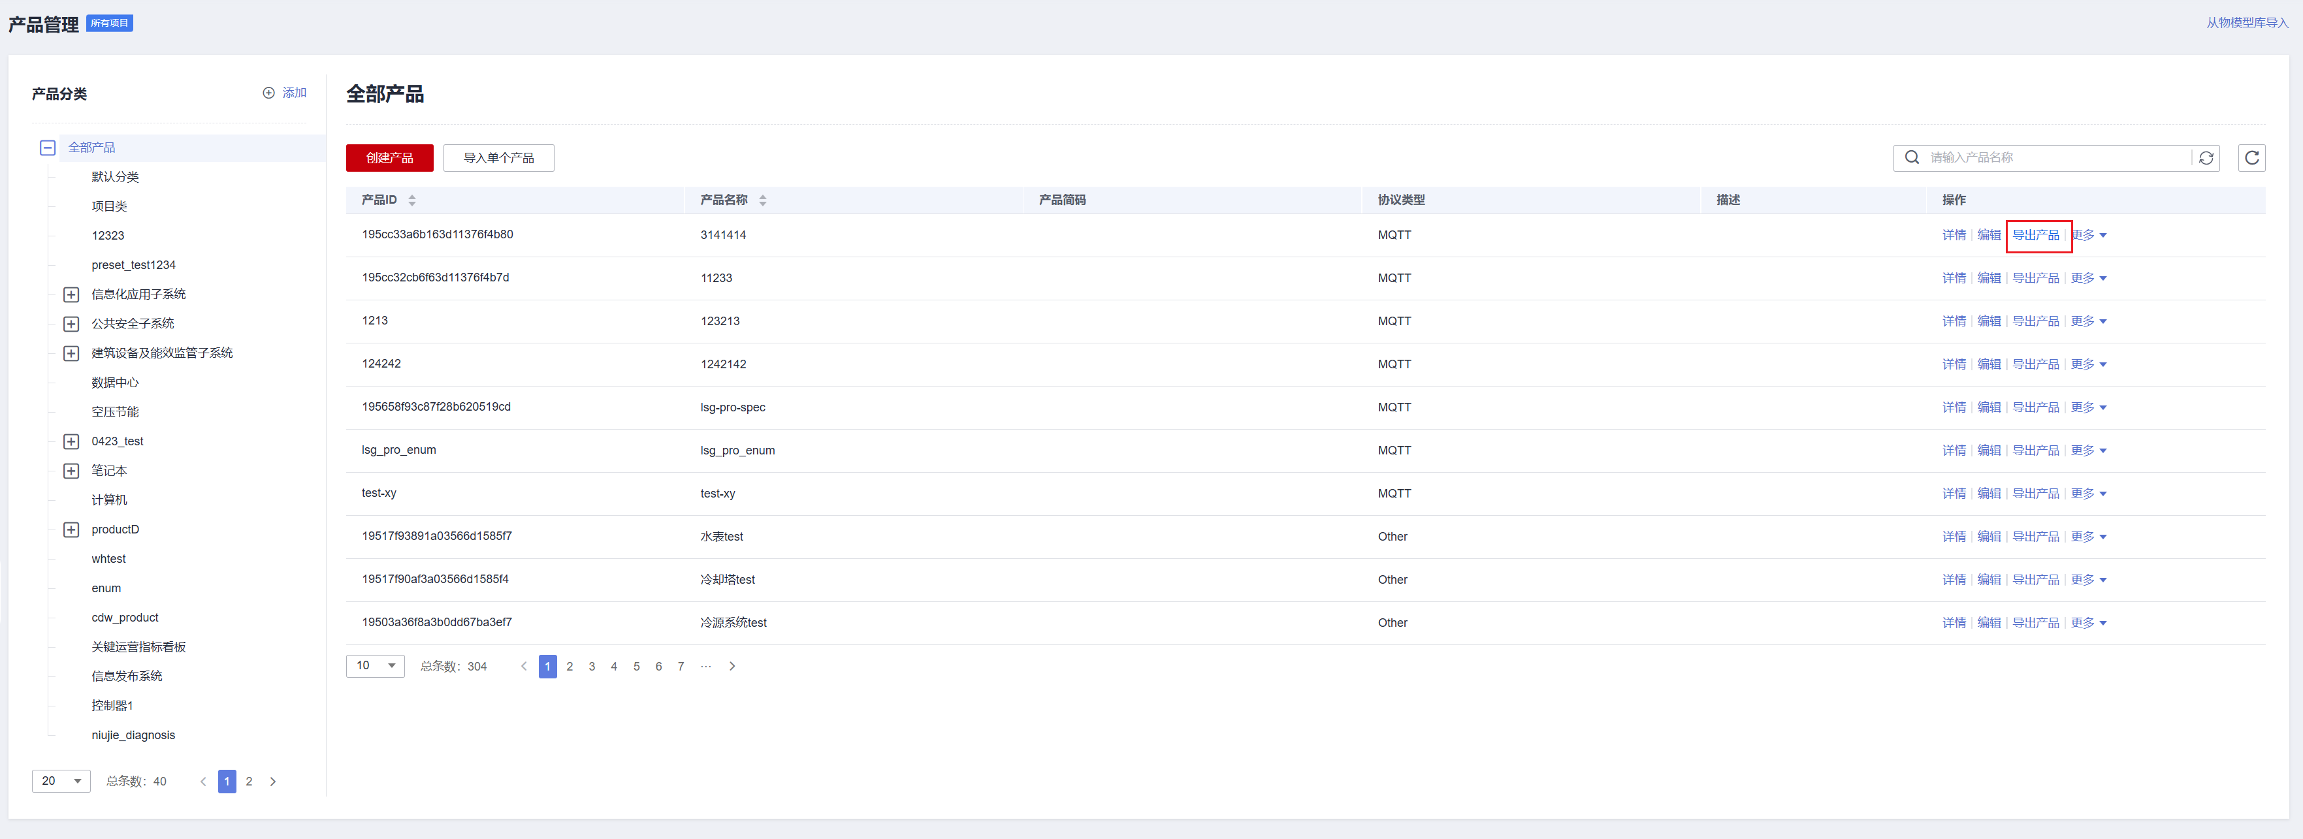Go to page 3 of products

[592, 667]
